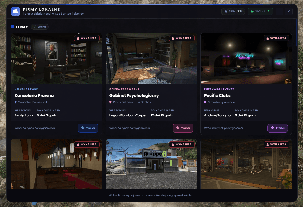The height and width of the screenshot is (207, 303).
Task: Click footer hint about wolne firmy
Action: tap(152, 195)
